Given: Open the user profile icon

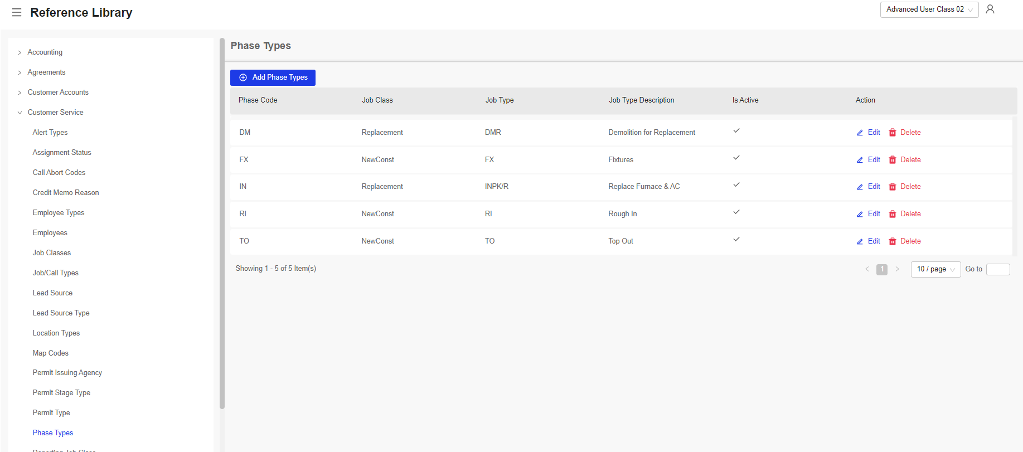Looking at the screenshot, I should [990, 9].
